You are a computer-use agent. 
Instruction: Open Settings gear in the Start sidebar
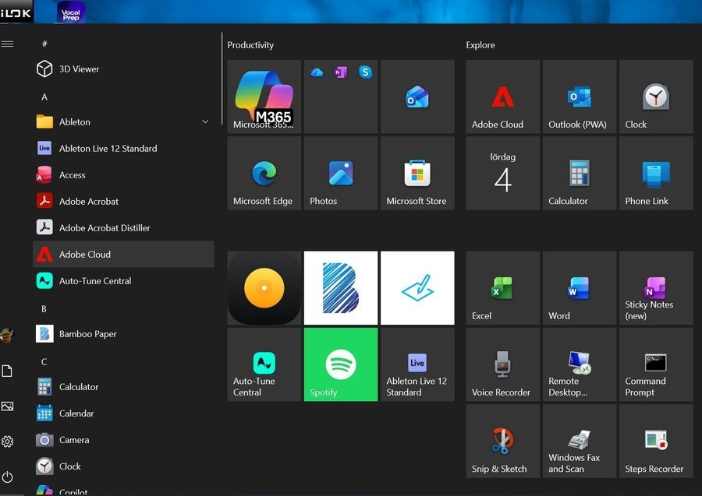coord(7,441)
